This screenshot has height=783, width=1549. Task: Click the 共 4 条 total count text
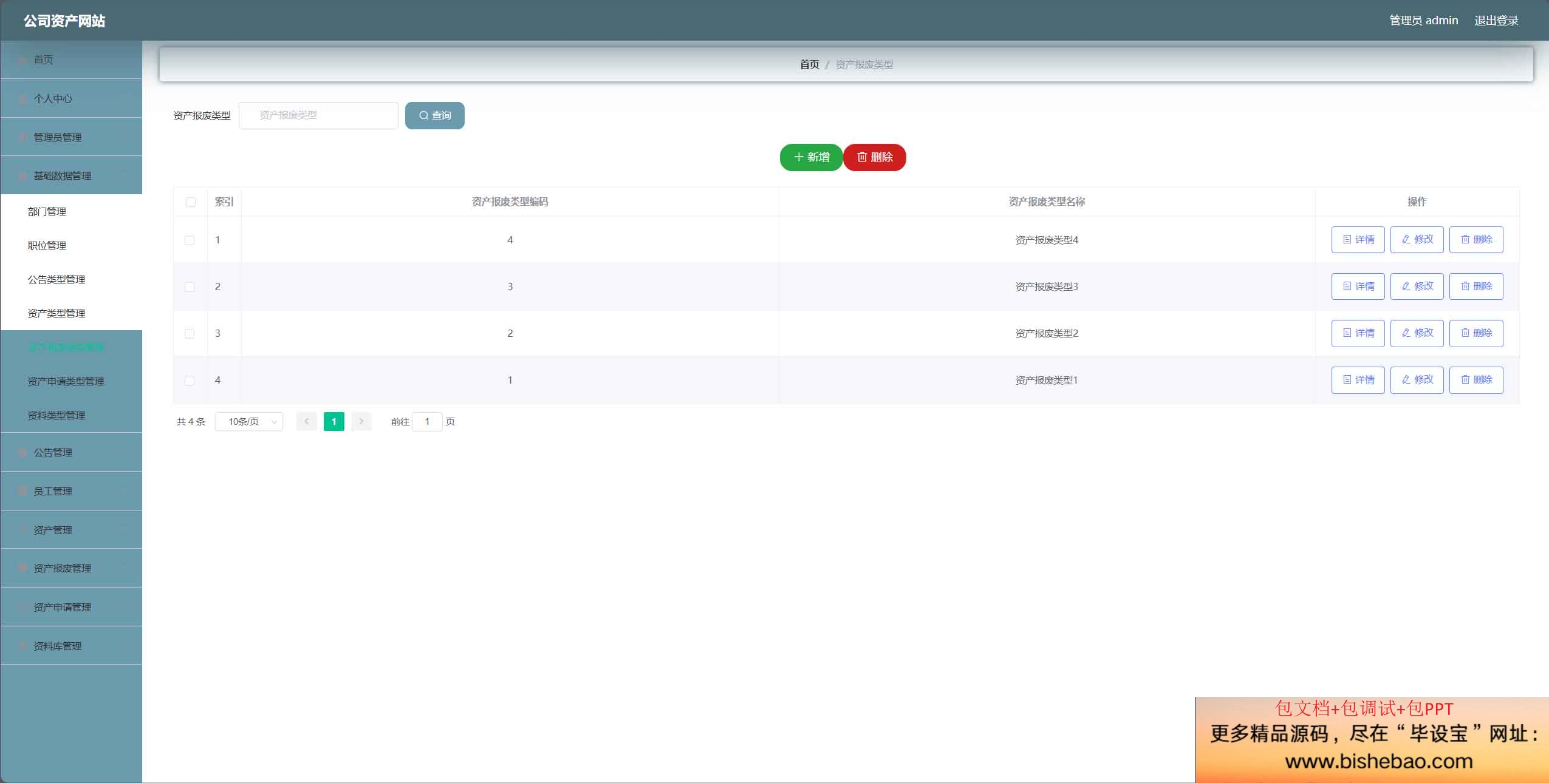pyautogui.click(x=191, y=422)
